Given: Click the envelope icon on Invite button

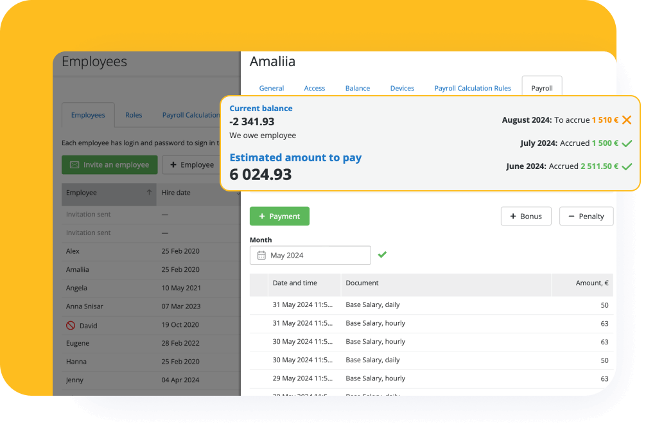Looking at the screenshot, I should [74, 164].
